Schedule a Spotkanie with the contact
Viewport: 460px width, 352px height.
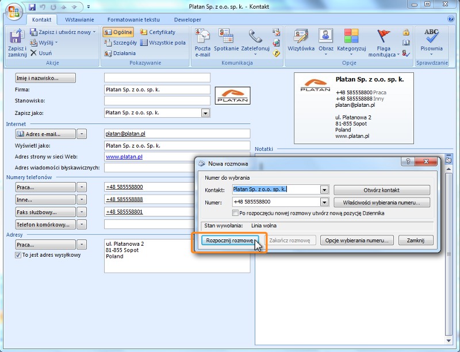tap(226, 40)
